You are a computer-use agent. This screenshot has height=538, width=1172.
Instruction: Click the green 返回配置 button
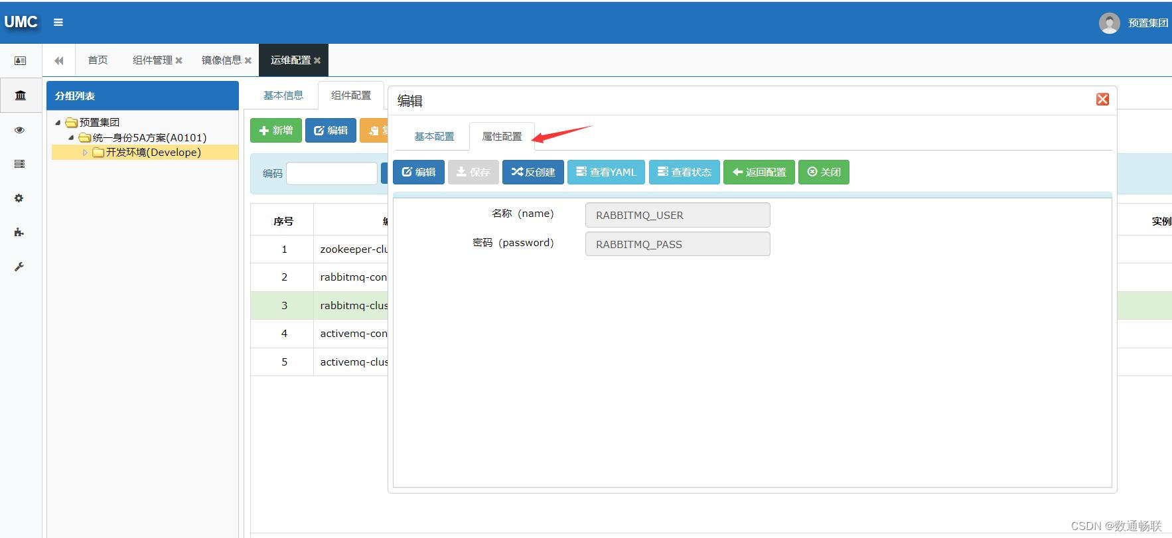[759, 172]
